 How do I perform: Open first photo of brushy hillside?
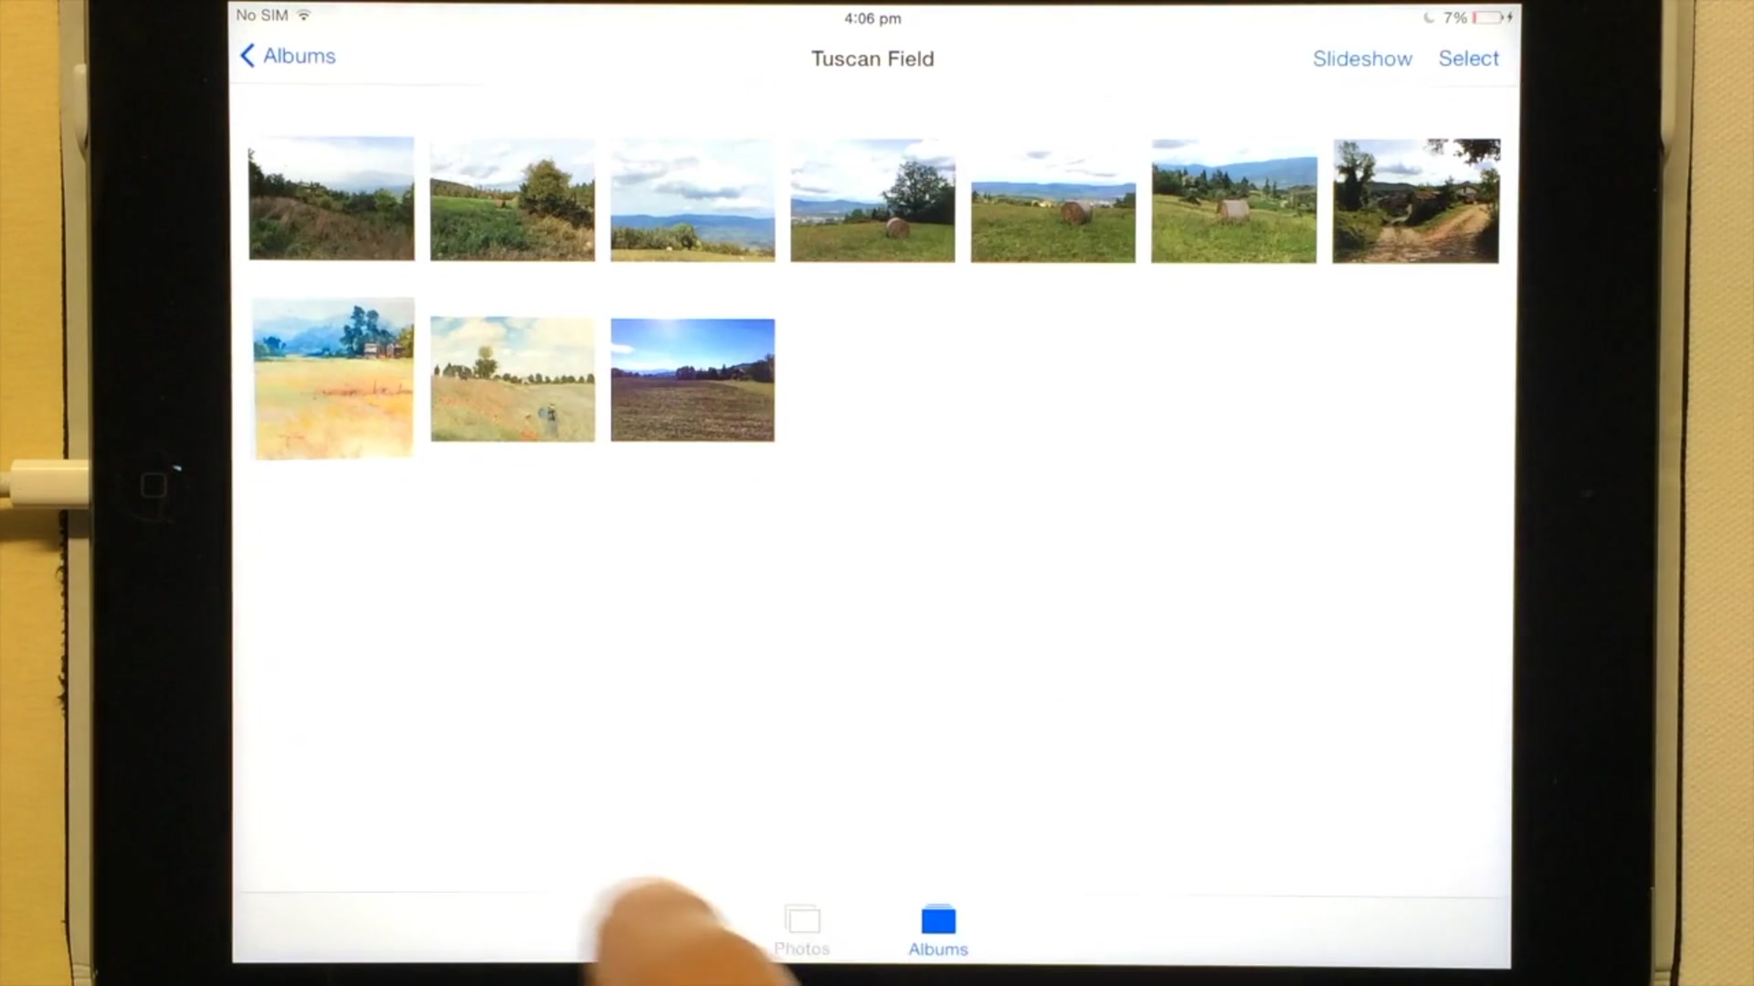(x=332, y=198)
